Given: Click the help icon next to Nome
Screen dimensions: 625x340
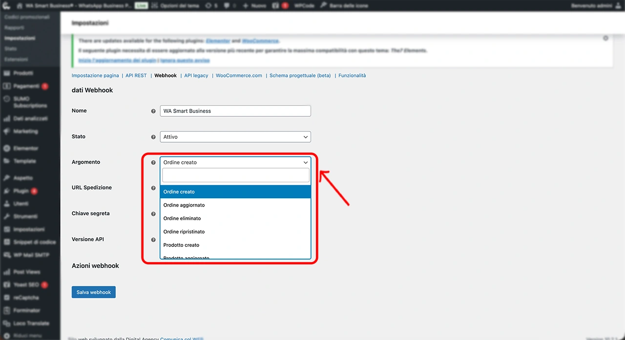Looking at the screenshot, I should (x=153, y=111).
